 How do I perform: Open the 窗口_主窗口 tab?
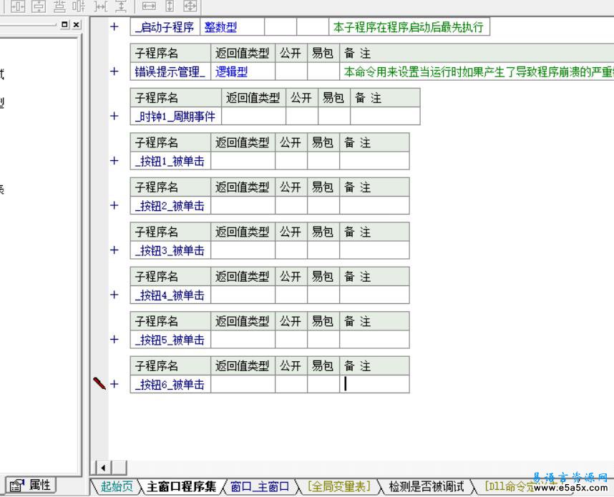pos(259,487)
